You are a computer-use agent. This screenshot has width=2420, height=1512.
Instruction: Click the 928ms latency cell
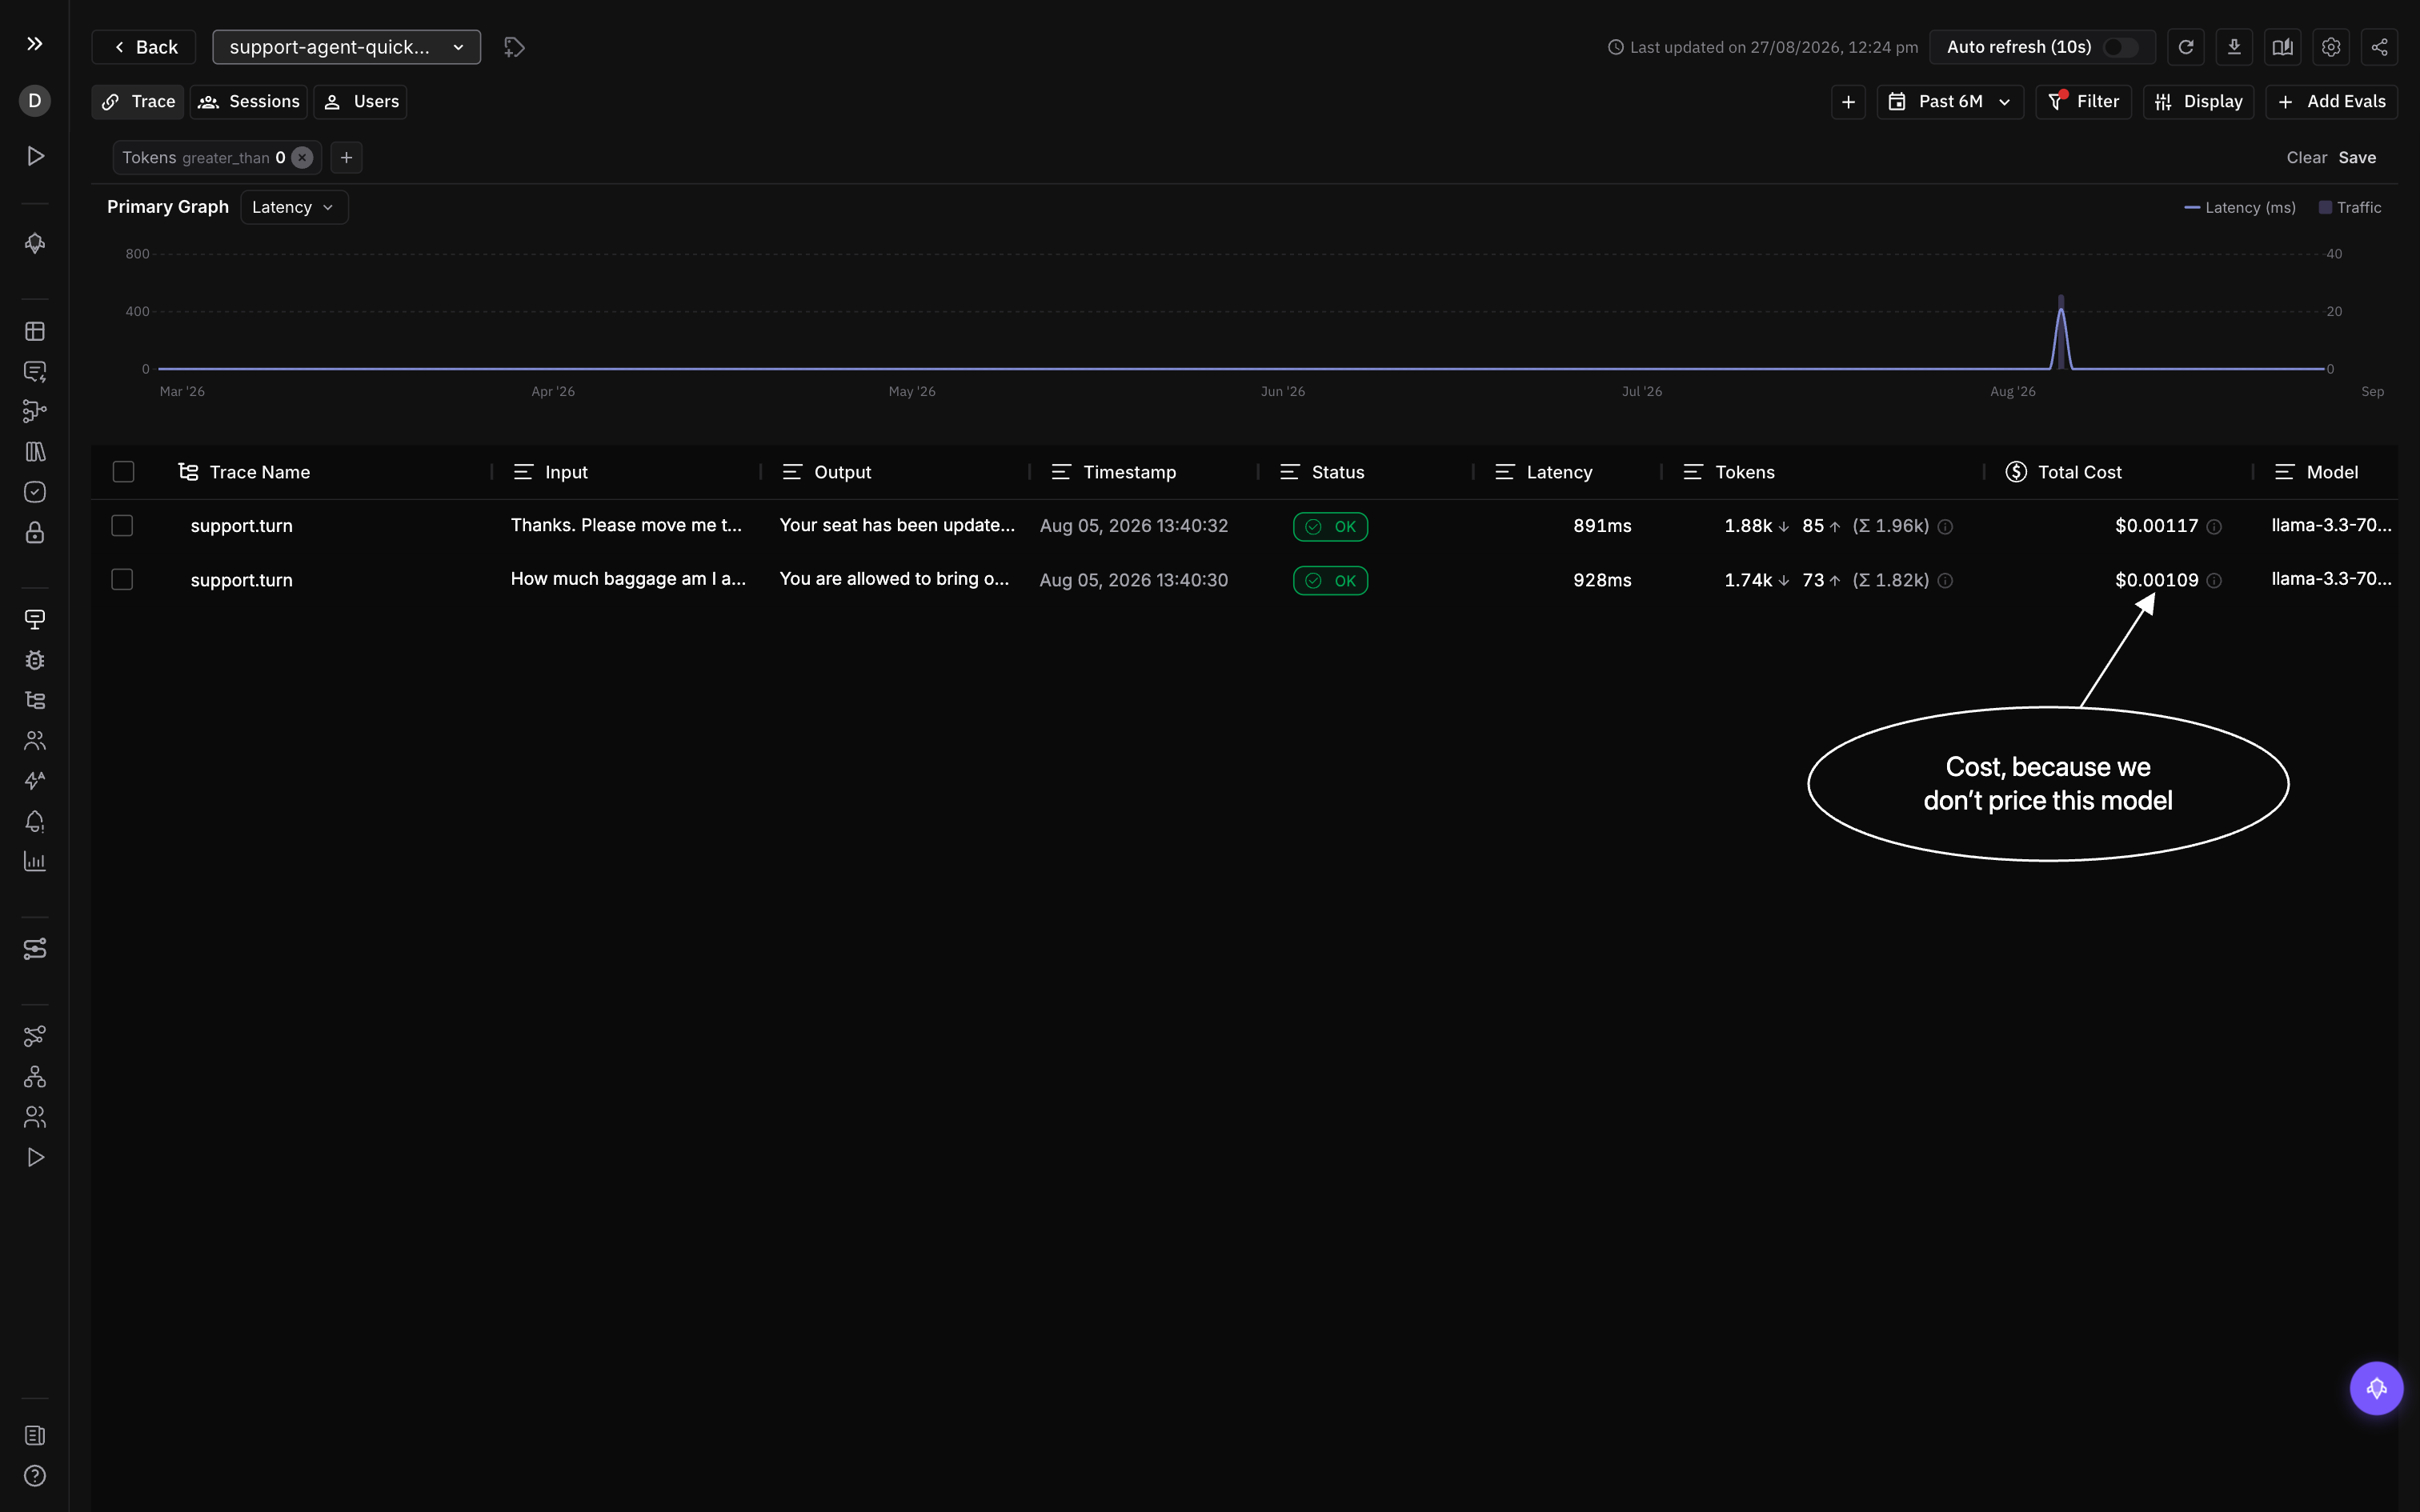1602,580
